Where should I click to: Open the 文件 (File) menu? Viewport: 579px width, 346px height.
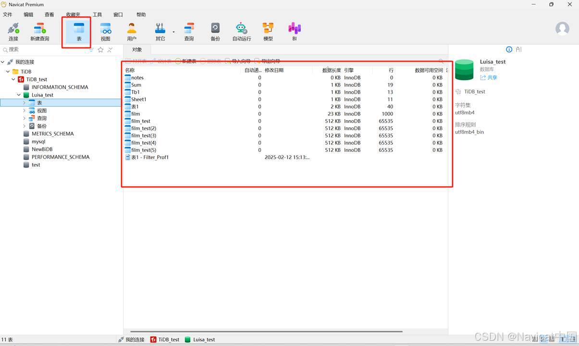[x=8, y=15]
